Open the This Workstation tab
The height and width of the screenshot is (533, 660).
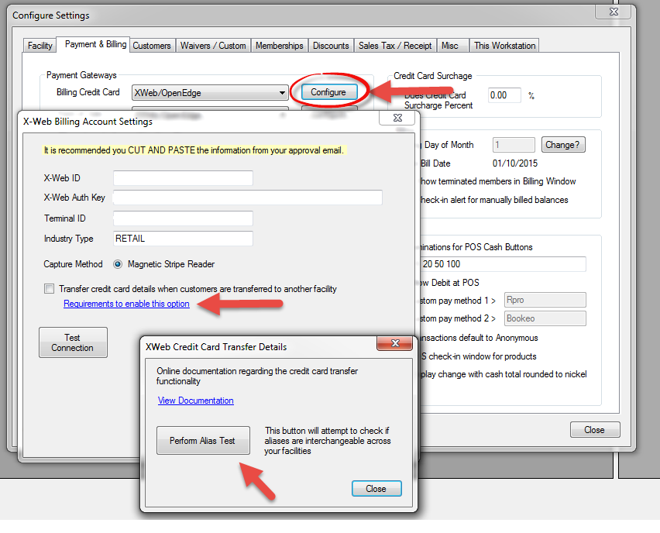click(504, 46)
